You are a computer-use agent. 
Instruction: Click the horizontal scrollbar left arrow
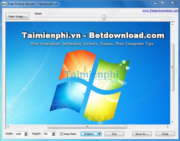(x=8, y=127)
